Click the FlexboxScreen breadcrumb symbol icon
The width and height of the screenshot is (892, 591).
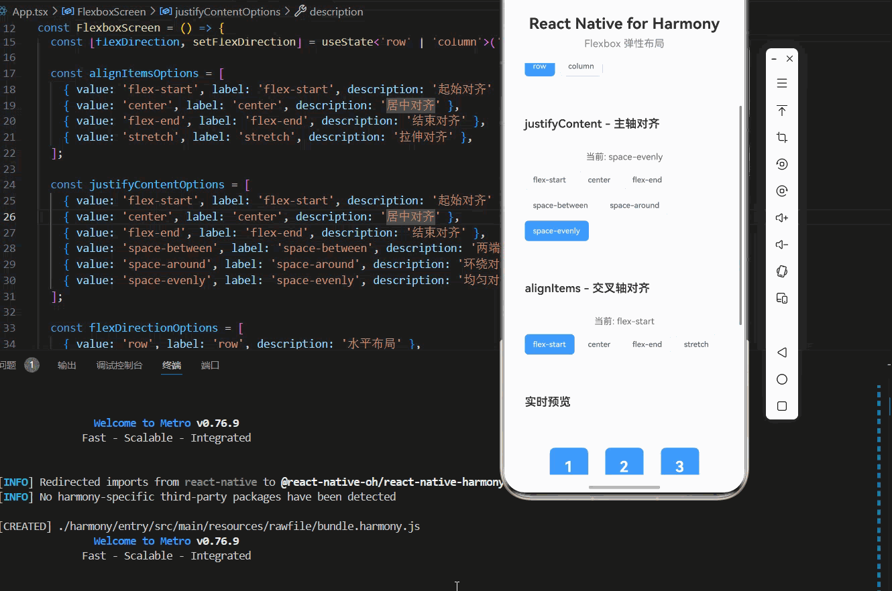pyautogui.click(x=68, y=11)
